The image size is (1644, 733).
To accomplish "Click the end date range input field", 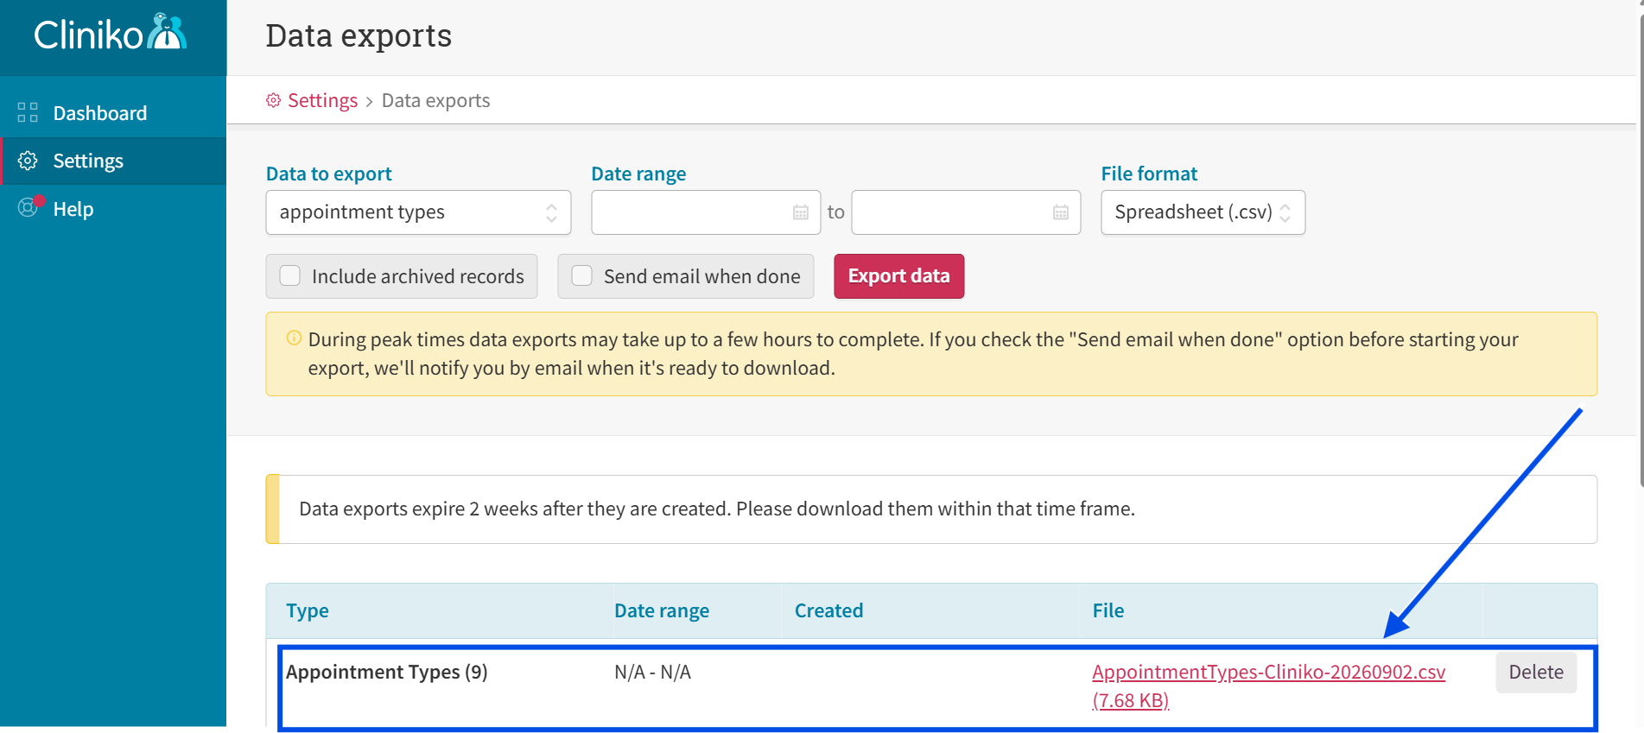I will tap(966, 212).
